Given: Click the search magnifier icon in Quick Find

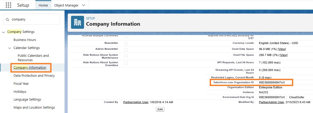Looking at the screenshot, I should click(x=7, y=19).
